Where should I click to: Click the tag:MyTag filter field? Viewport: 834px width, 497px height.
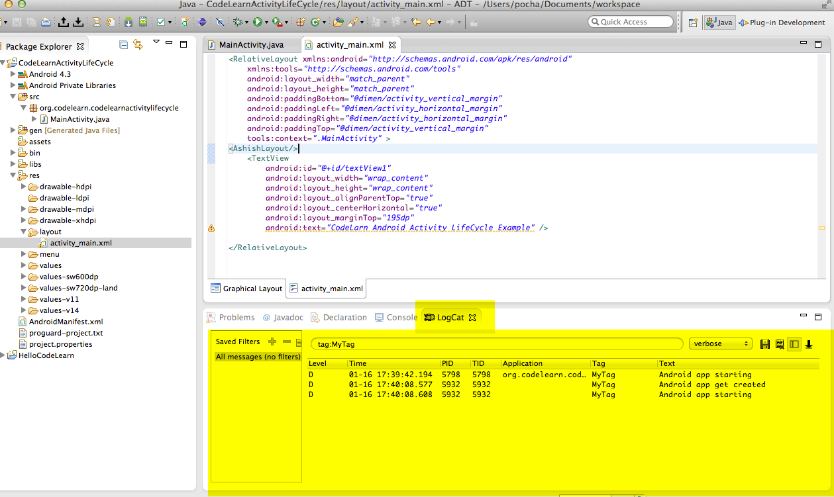497,343
